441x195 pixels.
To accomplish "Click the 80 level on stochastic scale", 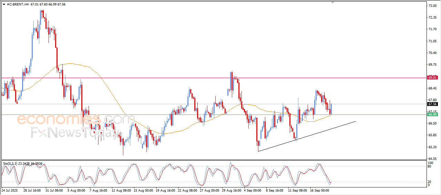I will [430, 166].
